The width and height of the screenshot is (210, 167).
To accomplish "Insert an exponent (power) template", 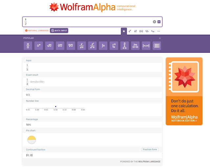I will click(x=38, y=46).
